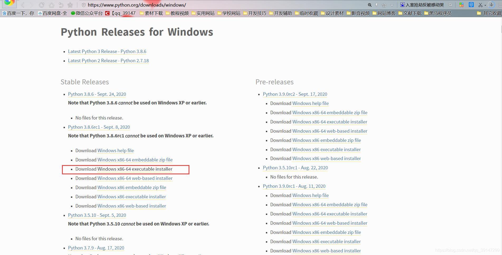Open the 百度一下 bookmark
The height and width of the screenshot is (255, 502).
18,13
